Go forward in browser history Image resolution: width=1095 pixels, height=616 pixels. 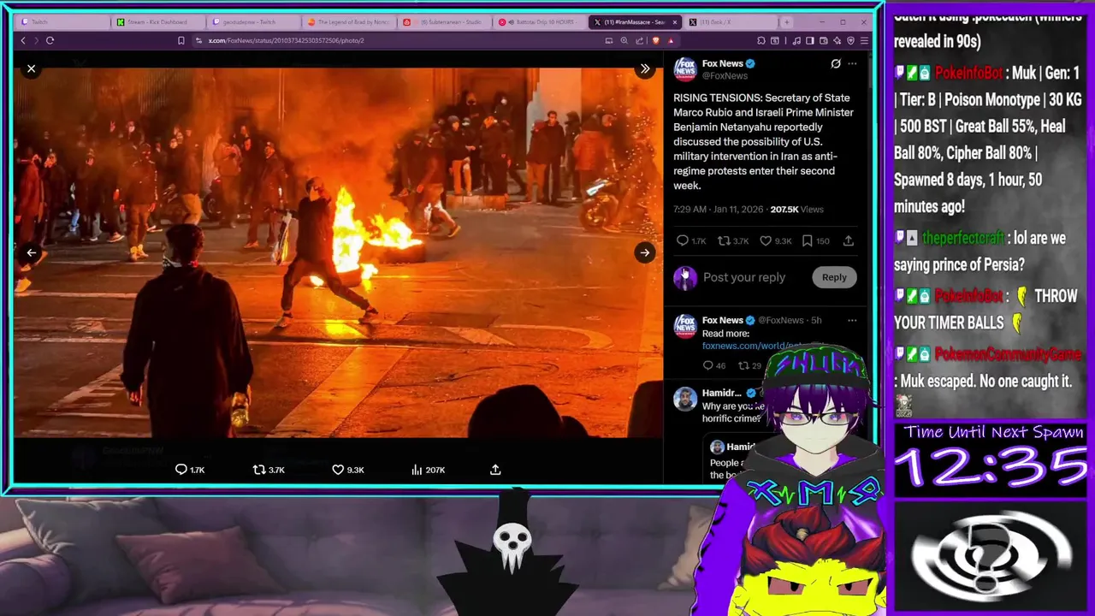click(36, 40)
